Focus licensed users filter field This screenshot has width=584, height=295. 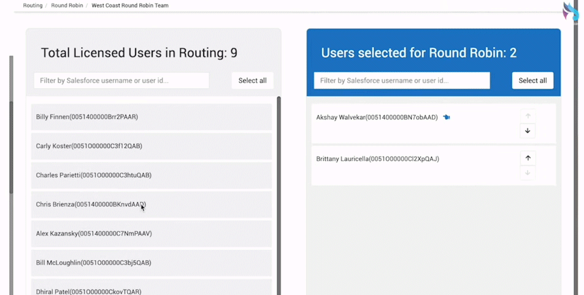click(121, 81)
